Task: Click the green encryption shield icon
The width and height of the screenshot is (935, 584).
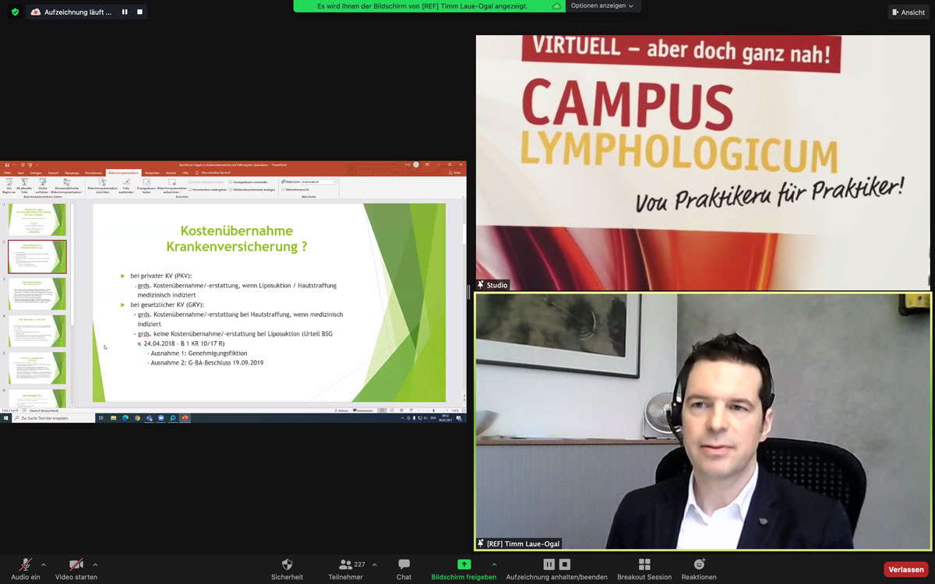Action: point(15,12)
